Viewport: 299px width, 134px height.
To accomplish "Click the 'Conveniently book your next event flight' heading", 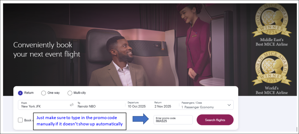I will click(47, 50).
